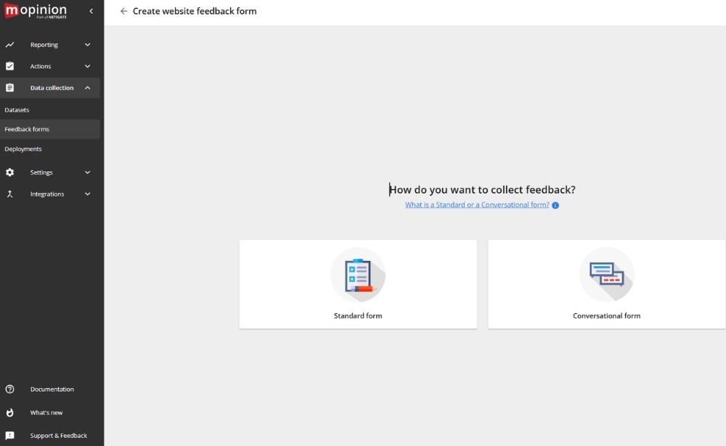726x446 pixels.
Task: Click the Data collection icon in sidebar
Action: (9, 88)
